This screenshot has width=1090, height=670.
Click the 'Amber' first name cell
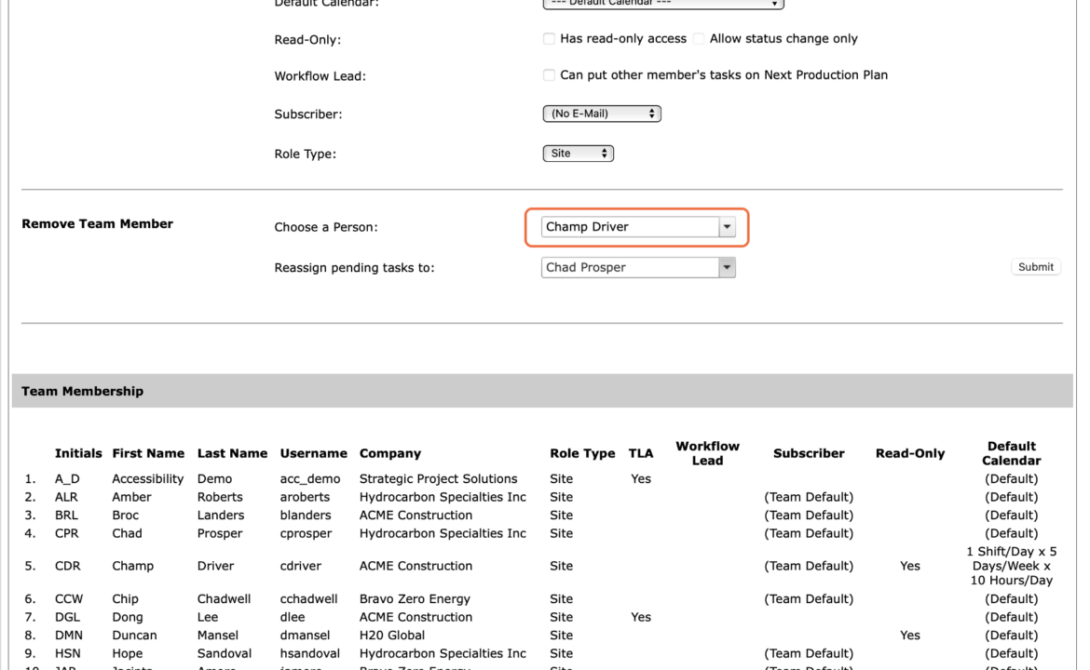click(x=131, y=497)
